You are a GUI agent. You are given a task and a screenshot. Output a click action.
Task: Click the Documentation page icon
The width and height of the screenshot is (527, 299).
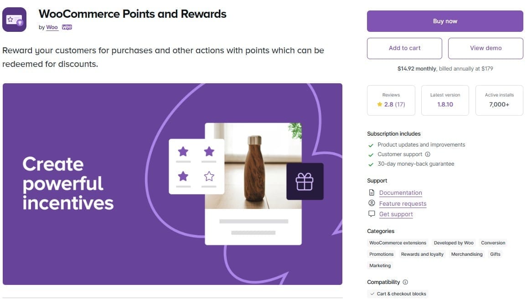point(372,193)
